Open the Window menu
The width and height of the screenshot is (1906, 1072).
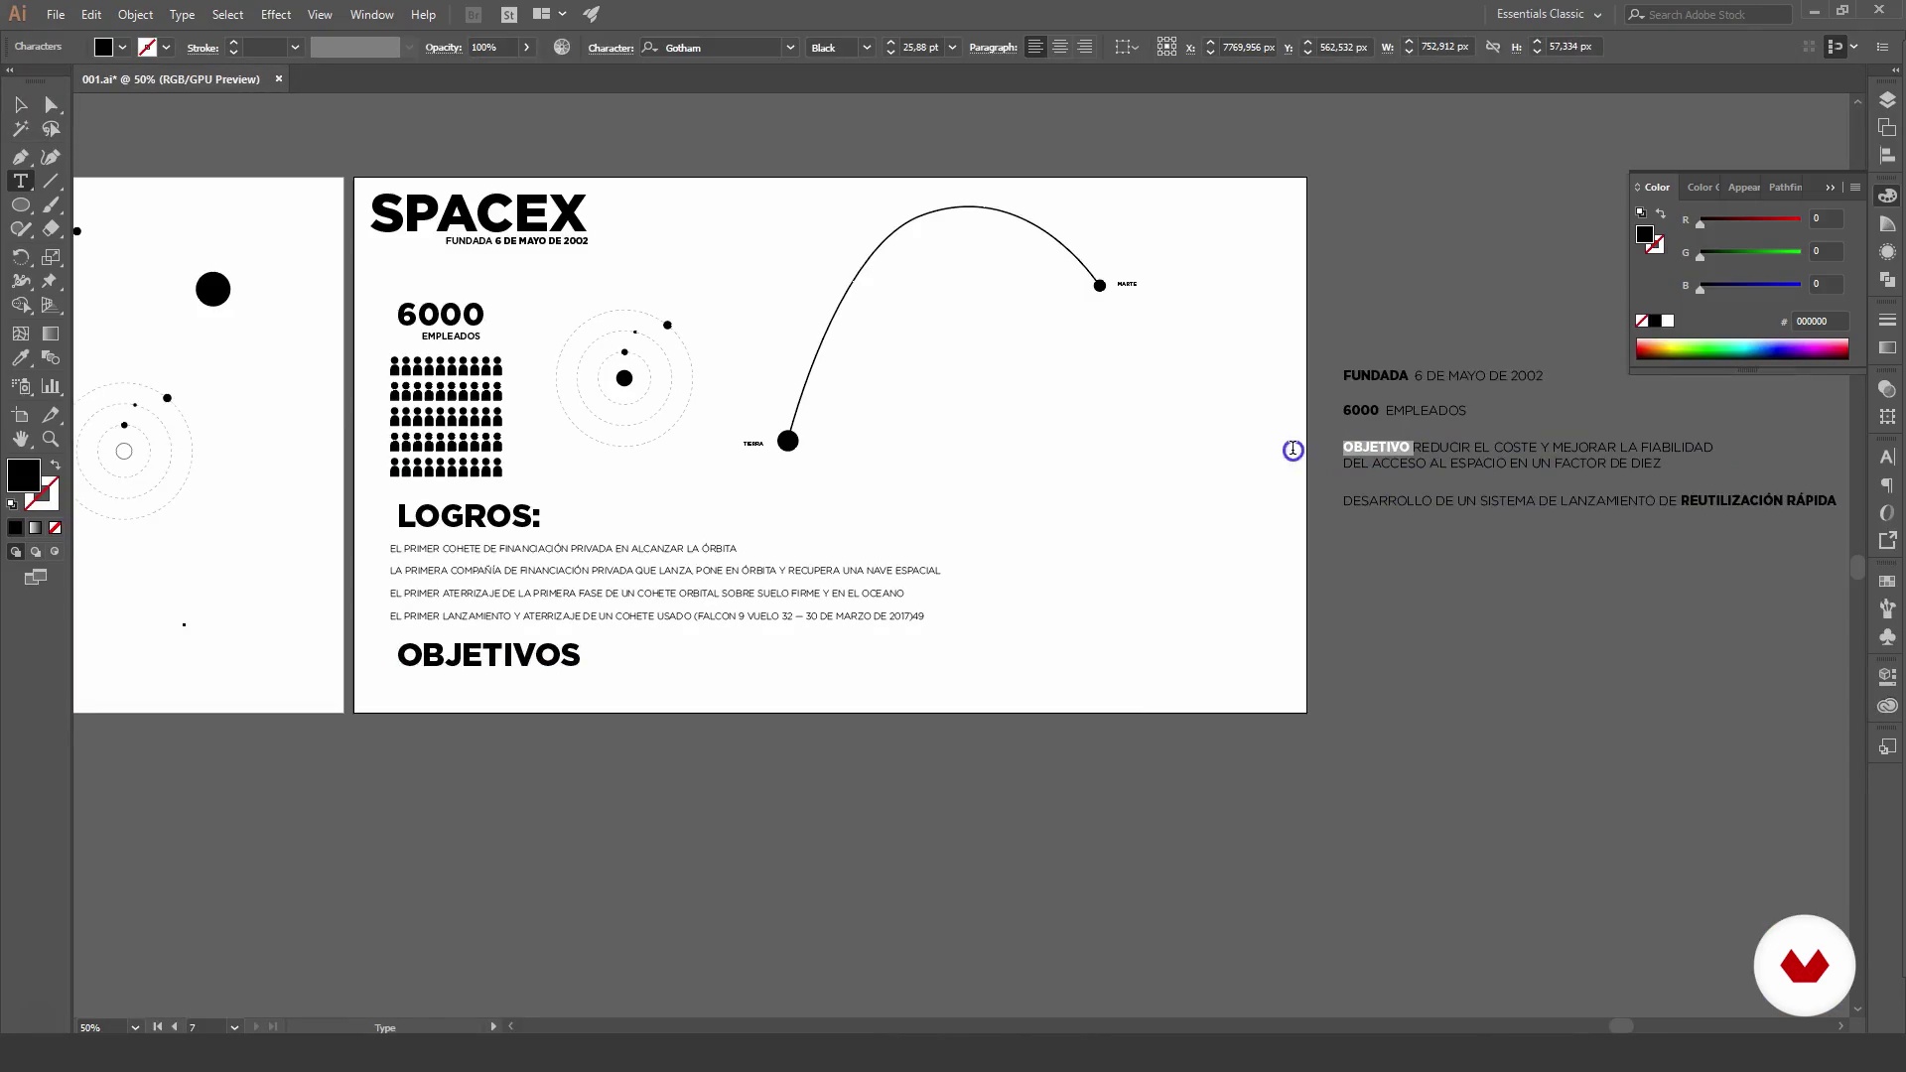coord(371,14)
